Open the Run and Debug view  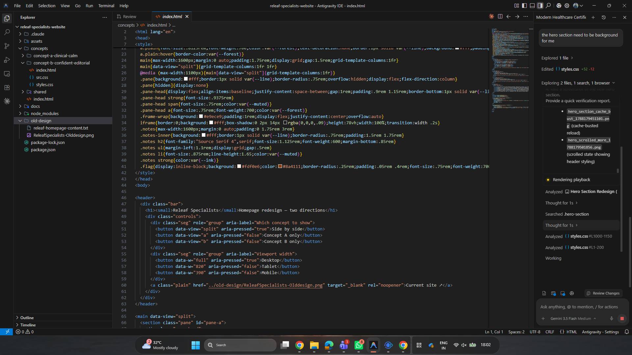7,60
